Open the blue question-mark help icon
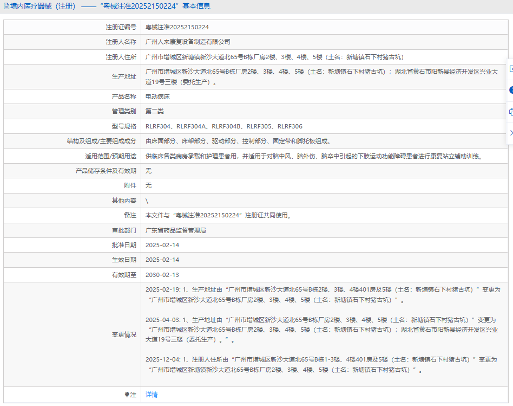This screenshot has height=406, width=513. point(511,90)
